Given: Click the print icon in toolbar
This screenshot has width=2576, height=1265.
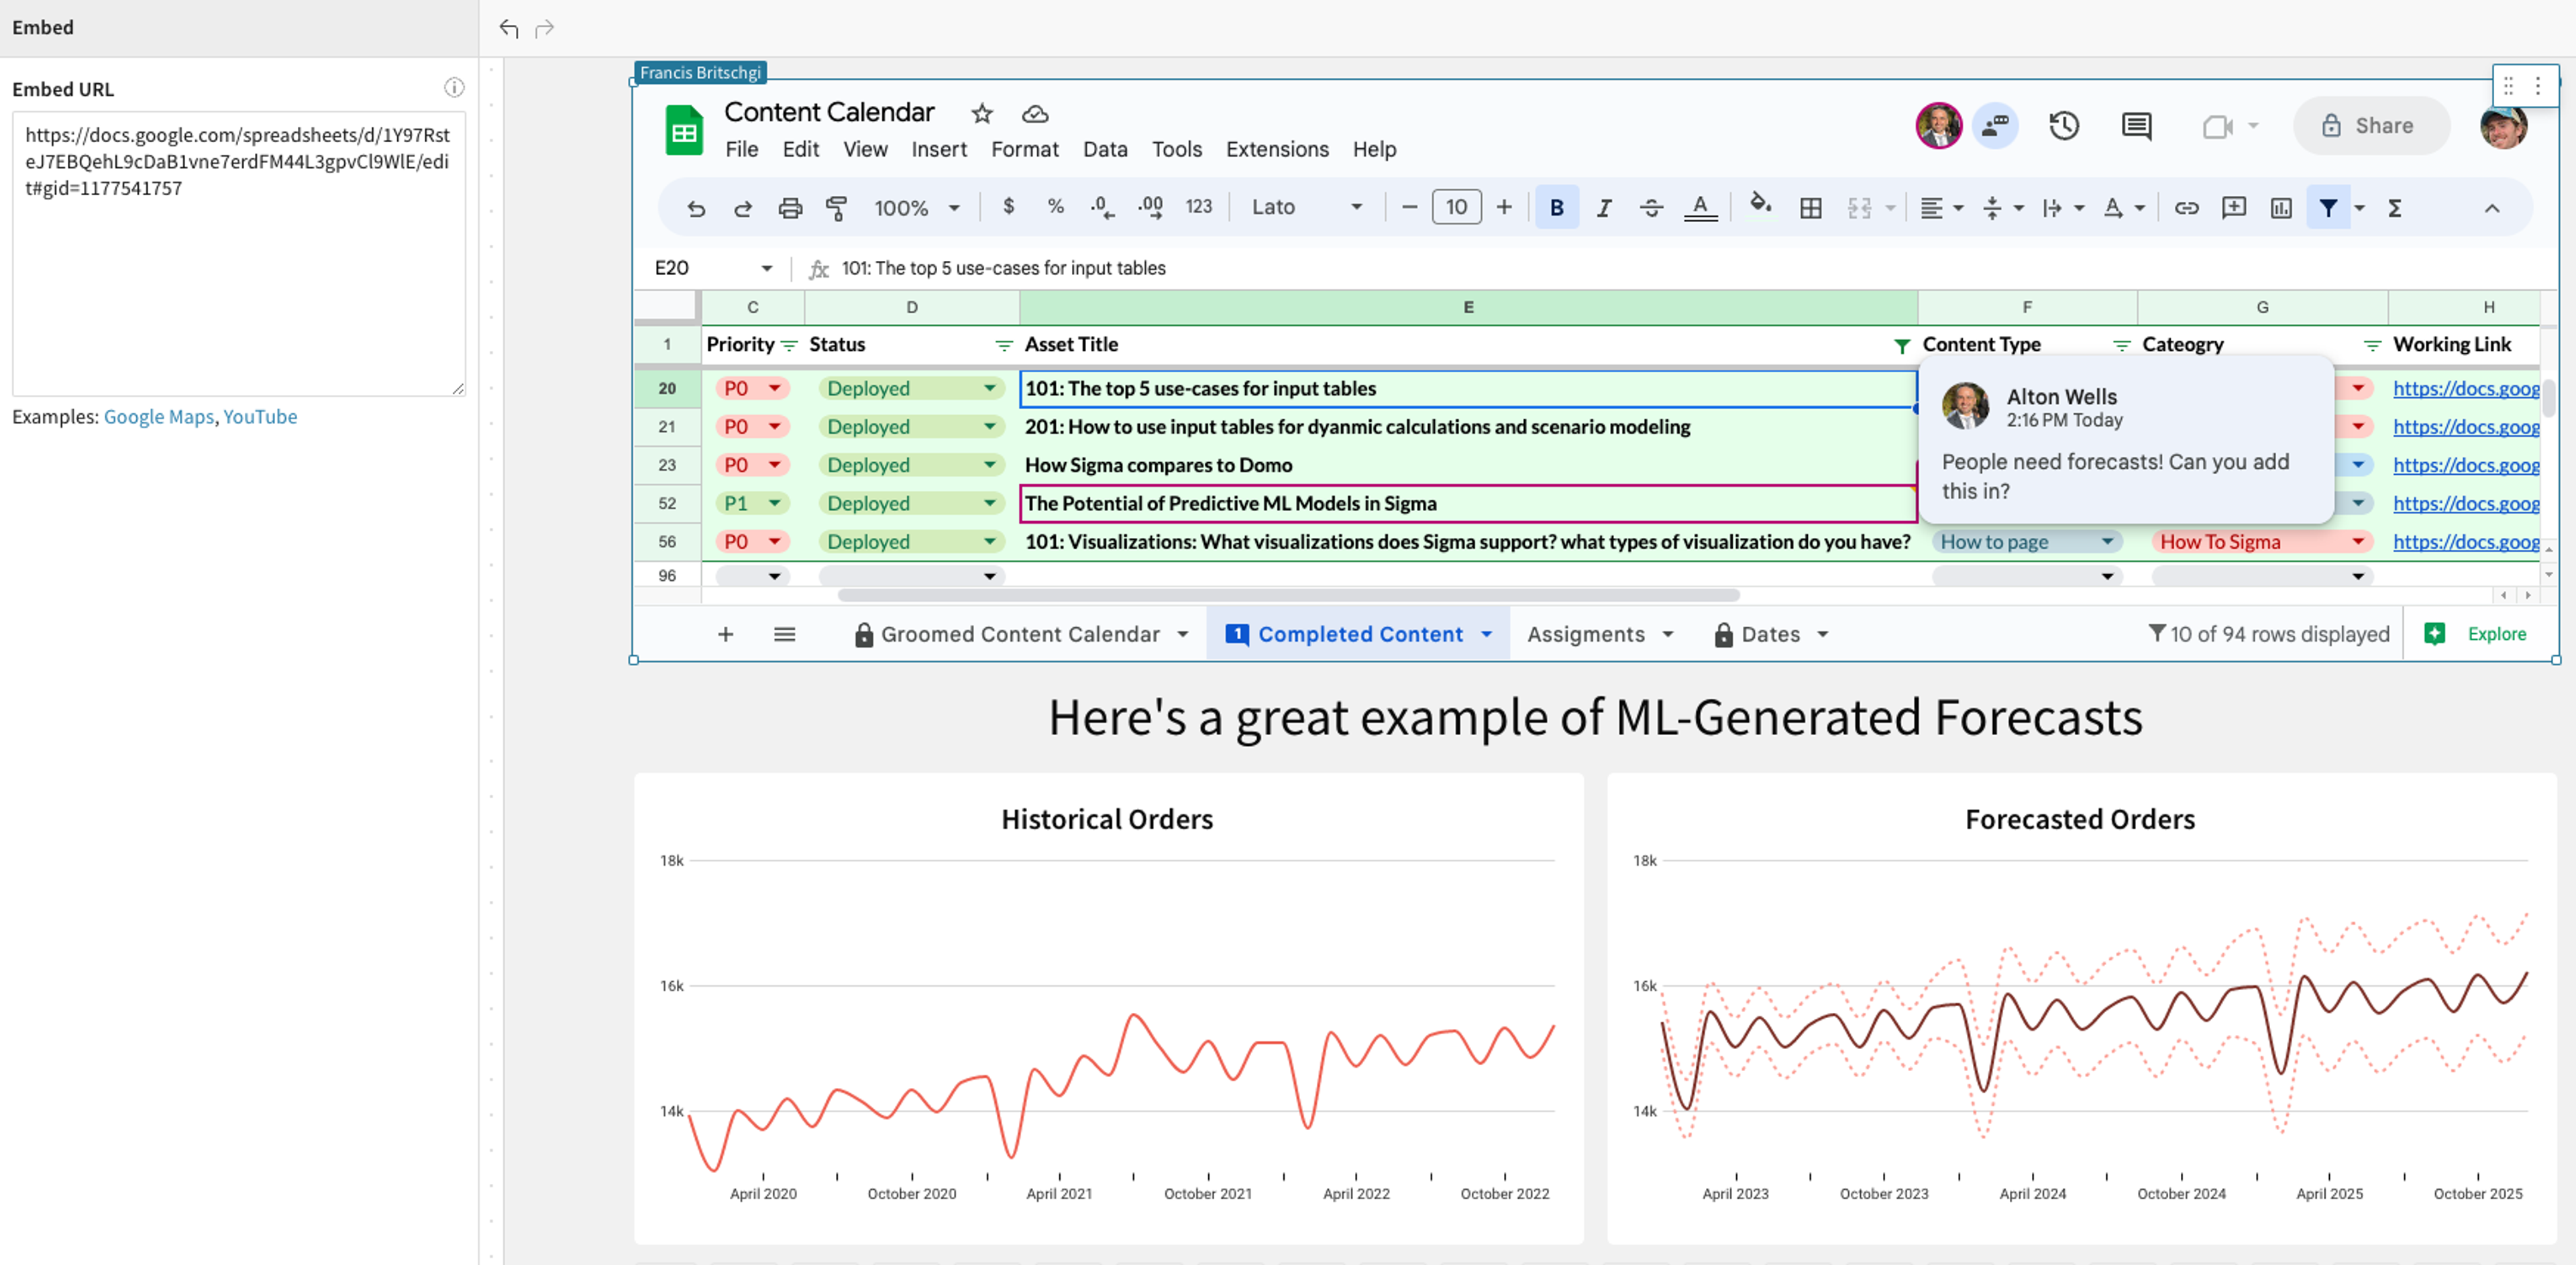Looking at the screenshot, I should click(x=790, y=207).
